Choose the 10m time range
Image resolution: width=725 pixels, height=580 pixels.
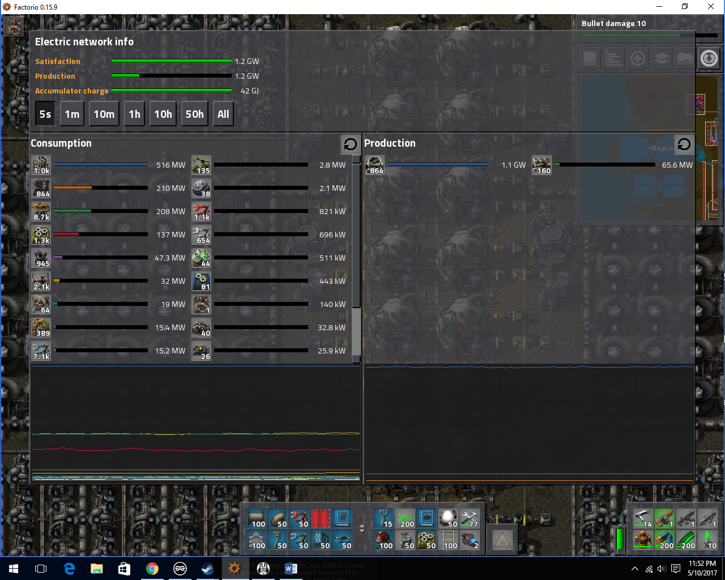pos(104,114)
